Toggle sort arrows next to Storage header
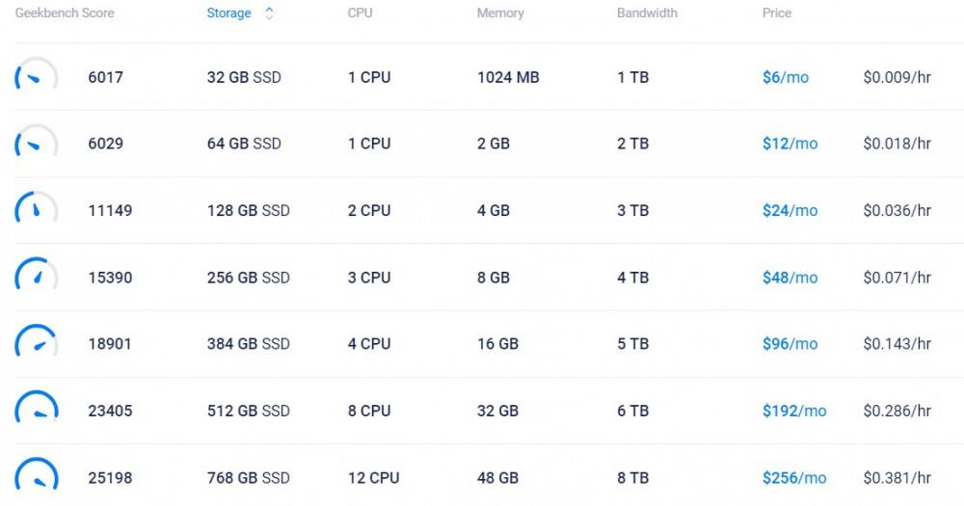The image size is (964, 506). pos(269,13)
